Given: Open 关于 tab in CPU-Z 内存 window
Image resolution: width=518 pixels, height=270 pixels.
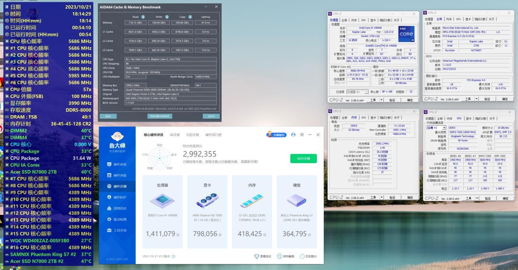Looking at the screenshot, I should pos(397,118).
